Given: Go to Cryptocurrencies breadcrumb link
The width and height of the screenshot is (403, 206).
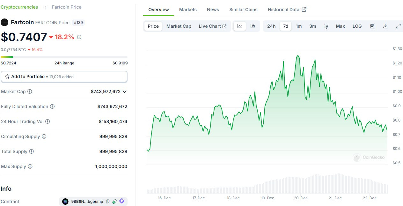Looking at the screenshot, I should tap(19, 7).
